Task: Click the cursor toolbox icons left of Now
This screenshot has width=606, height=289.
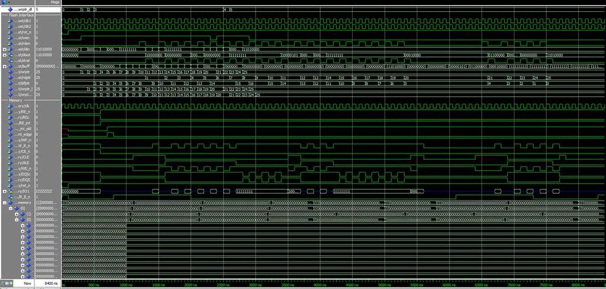Action: point(7,283)
